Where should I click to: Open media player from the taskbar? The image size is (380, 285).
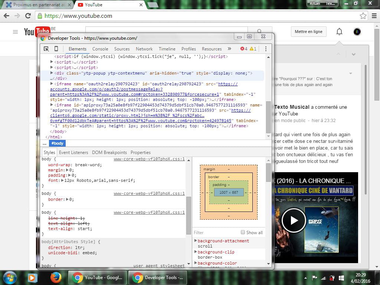(x=32, y=278)
